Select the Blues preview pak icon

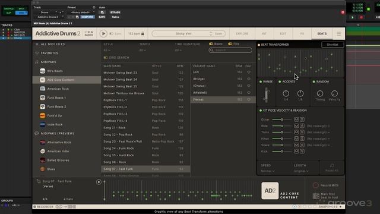pos(42,169)
